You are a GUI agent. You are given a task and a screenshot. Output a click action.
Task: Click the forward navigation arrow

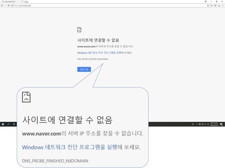(5, 5)
